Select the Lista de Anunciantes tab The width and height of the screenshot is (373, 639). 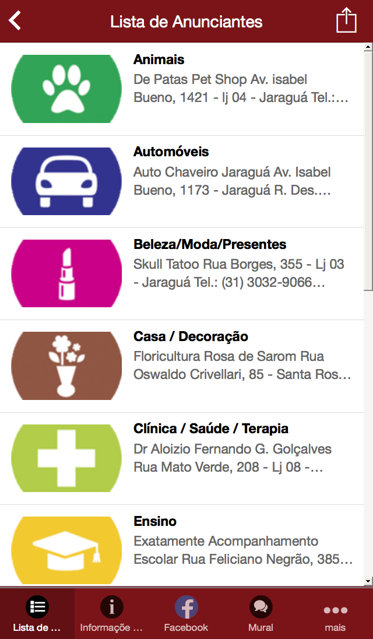[37, 613]
